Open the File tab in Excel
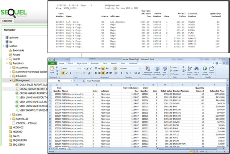230x154 pixels. coord(52,63)
